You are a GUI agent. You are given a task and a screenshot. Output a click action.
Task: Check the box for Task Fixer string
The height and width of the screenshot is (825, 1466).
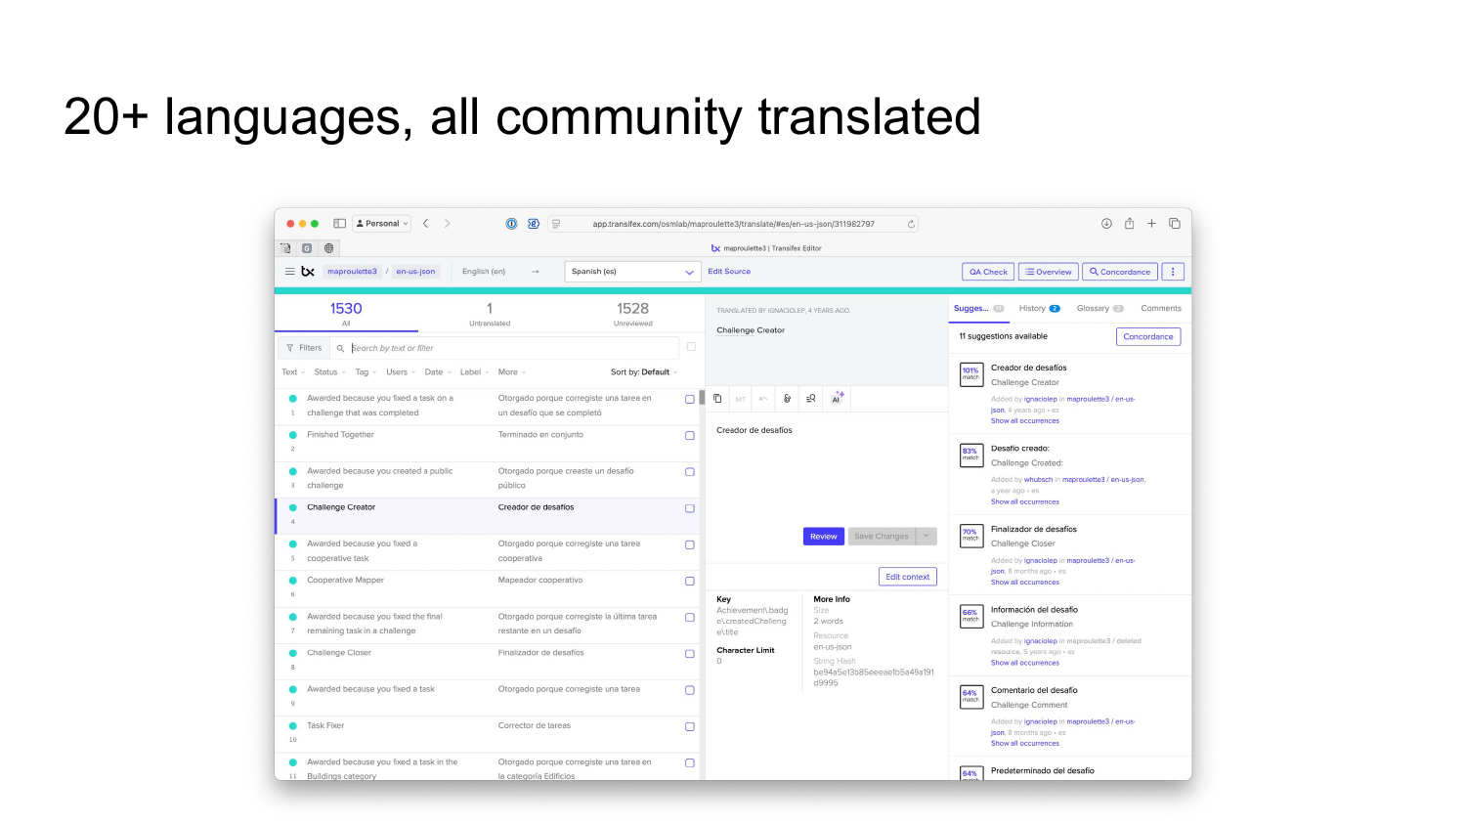click(x=690, y=727)
